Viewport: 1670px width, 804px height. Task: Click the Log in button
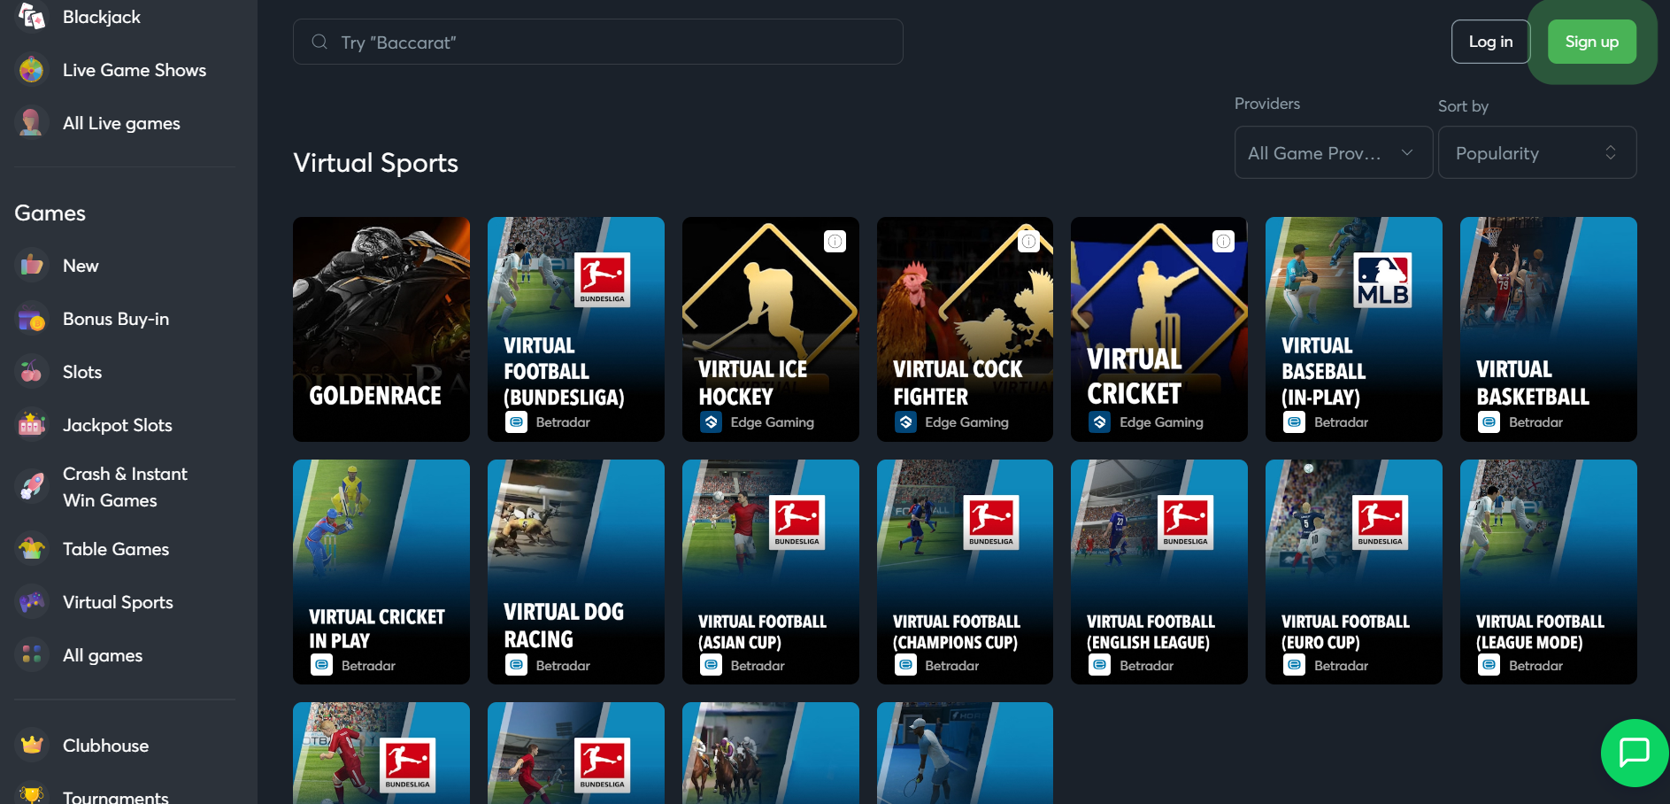click(x=1490, y=42)
